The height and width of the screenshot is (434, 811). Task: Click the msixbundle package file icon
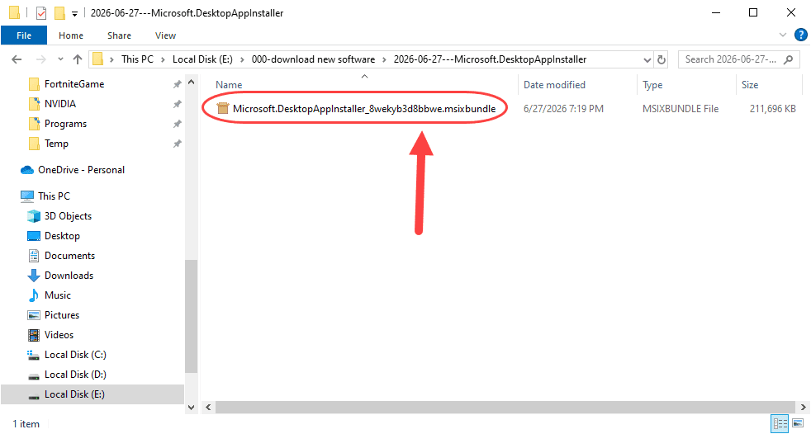[223, 109]
